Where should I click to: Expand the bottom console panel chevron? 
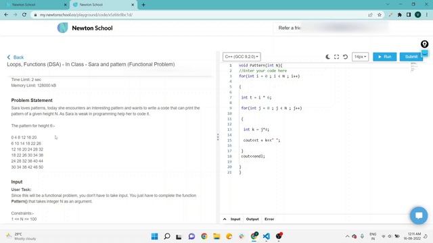click(225, 219)
